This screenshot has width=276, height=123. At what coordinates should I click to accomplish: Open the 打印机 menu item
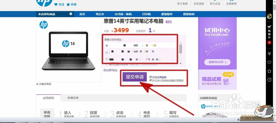147,14
